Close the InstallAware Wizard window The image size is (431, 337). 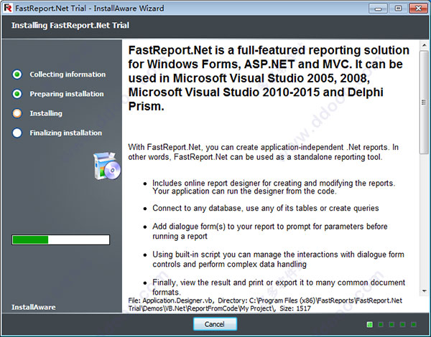coord(418,9)
